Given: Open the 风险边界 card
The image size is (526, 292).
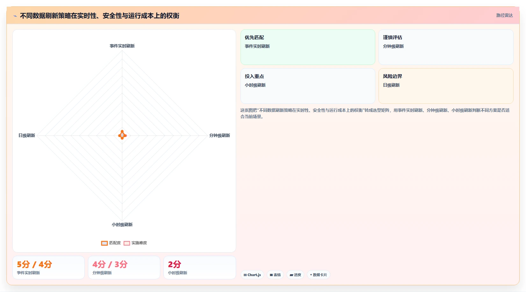Looking at the screenshot, I should [x=446, y=86].
